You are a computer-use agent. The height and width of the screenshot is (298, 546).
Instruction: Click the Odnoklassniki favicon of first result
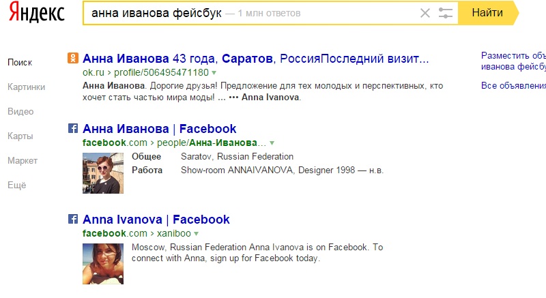pyautogui.click(x=73, y=58)
